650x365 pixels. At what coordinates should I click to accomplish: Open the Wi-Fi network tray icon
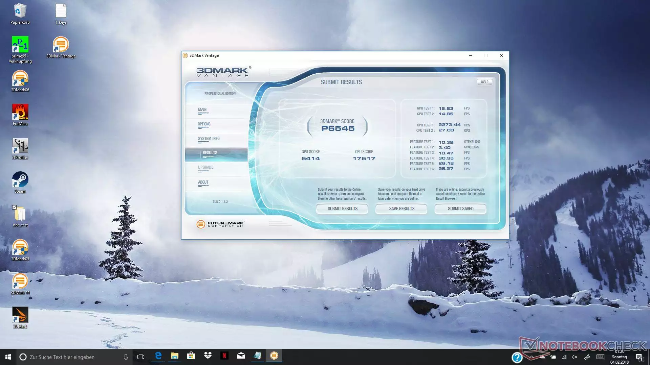[564, 357]
